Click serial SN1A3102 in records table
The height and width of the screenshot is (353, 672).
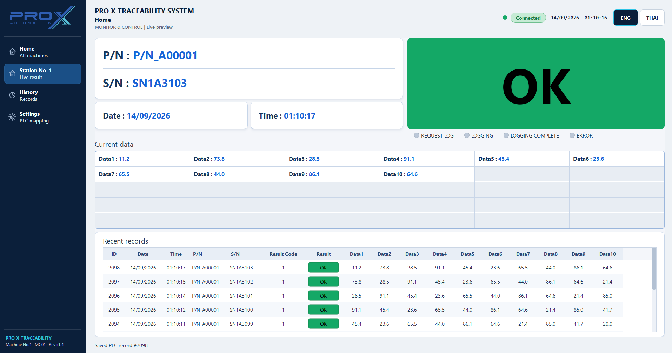(241, 282)
